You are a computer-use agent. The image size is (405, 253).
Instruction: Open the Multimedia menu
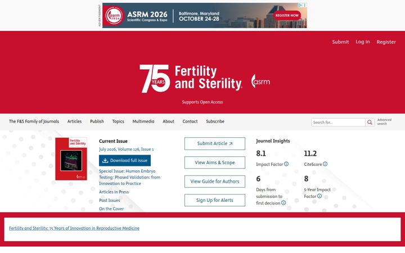[x=143, y=121]
